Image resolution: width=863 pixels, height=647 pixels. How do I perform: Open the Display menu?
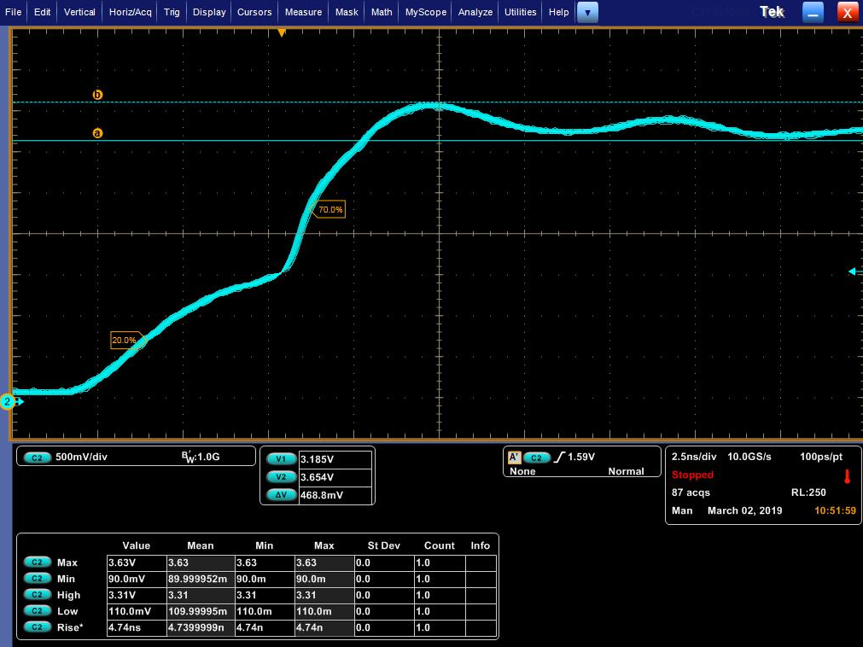(209, 12)
